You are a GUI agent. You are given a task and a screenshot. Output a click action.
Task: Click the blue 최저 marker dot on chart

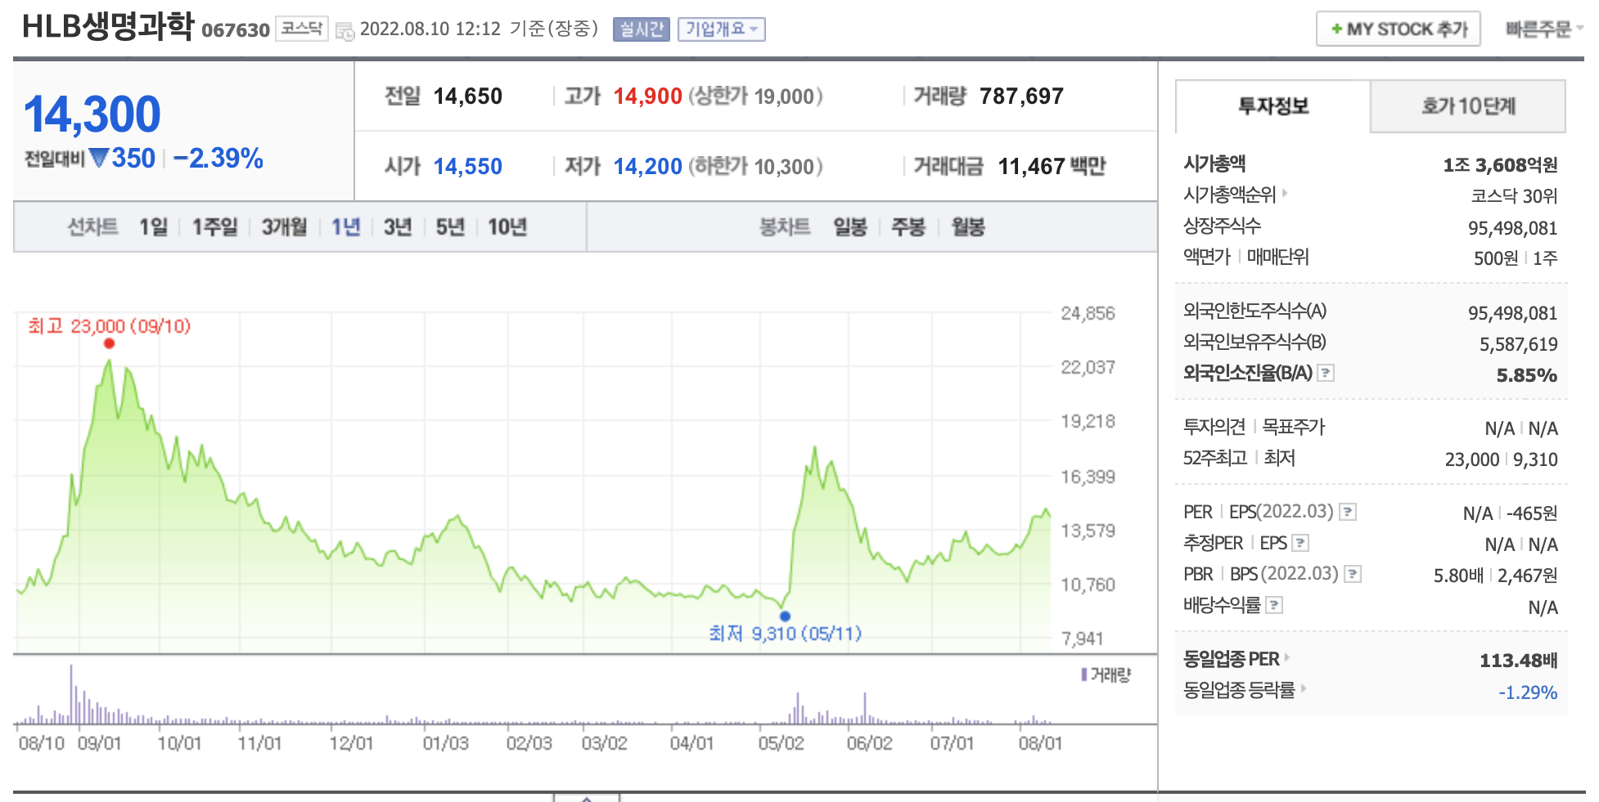pyautogui.click(x=785, y=616)
